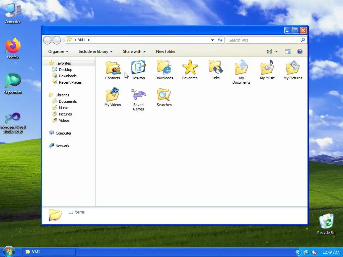This screenshot has height=257, width=343.
Task: Open recent pages dropdown near nav buttons
Action: 63,40
